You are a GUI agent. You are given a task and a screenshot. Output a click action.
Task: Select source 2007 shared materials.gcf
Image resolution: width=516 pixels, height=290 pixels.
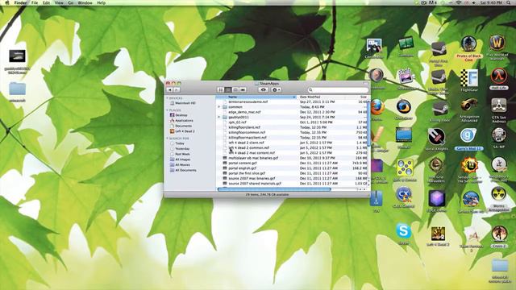click(292, 184)
